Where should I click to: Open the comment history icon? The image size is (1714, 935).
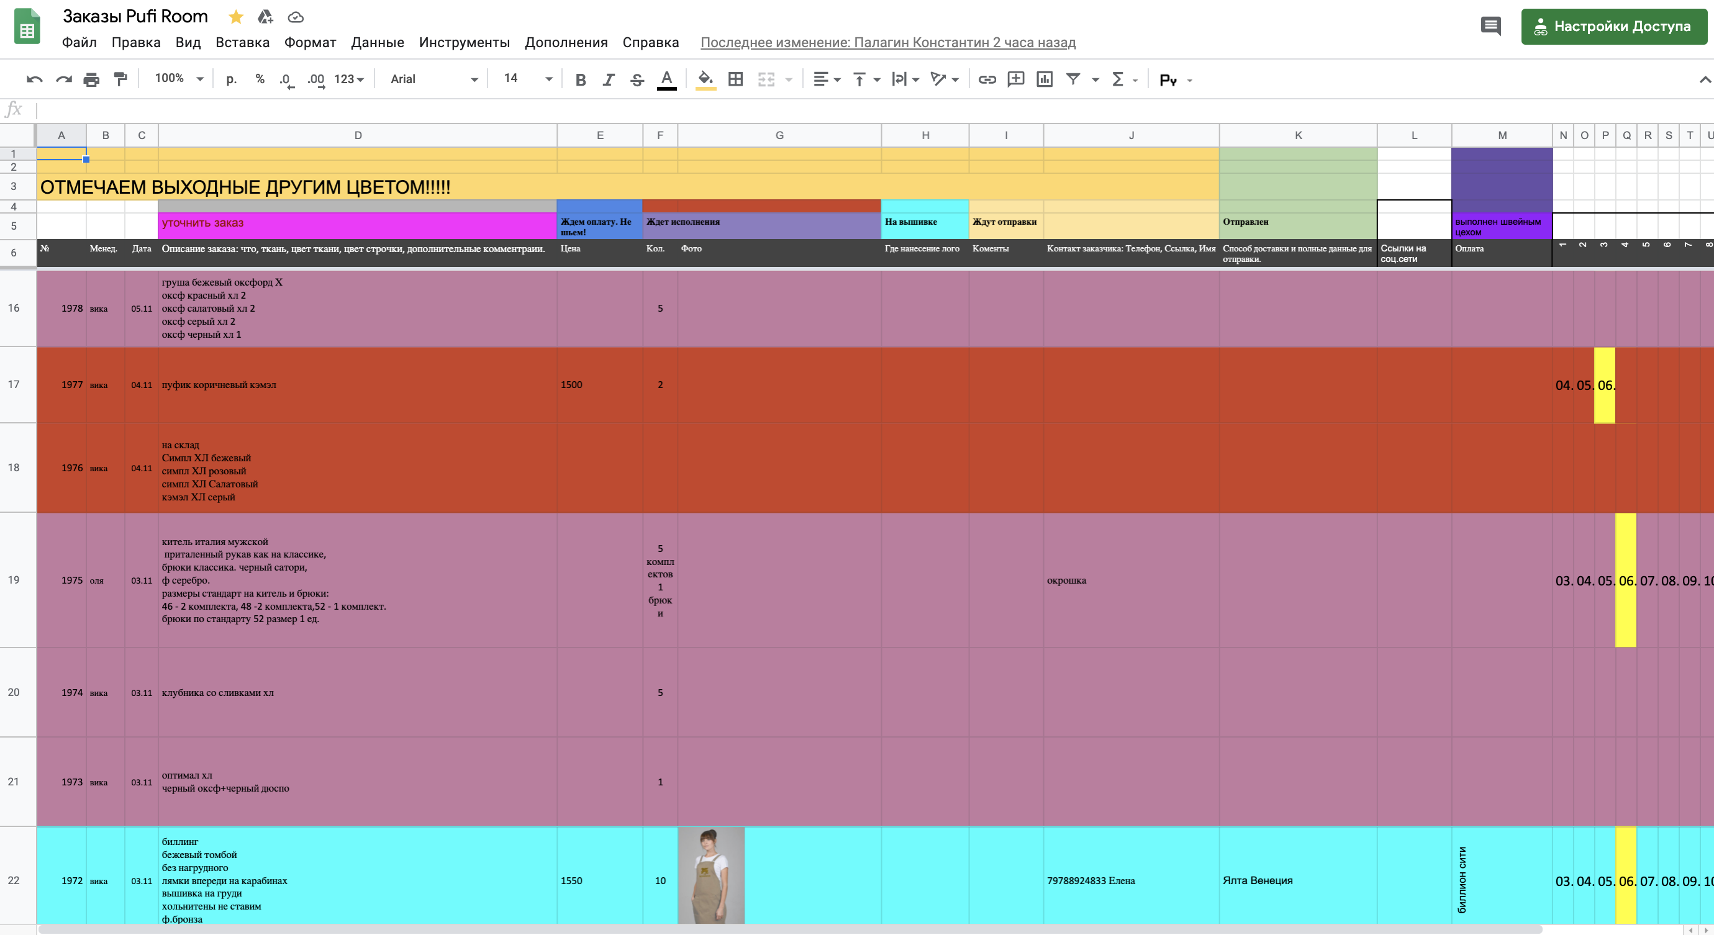pyautogui.click(x=1490, y=26)
